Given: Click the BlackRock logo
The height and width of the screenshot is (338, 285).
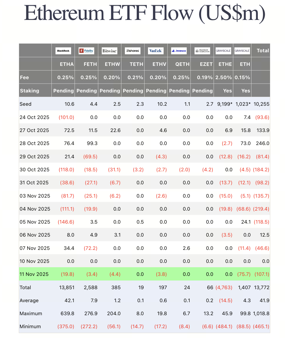Looking at the screenshot, I should point(63,51).
